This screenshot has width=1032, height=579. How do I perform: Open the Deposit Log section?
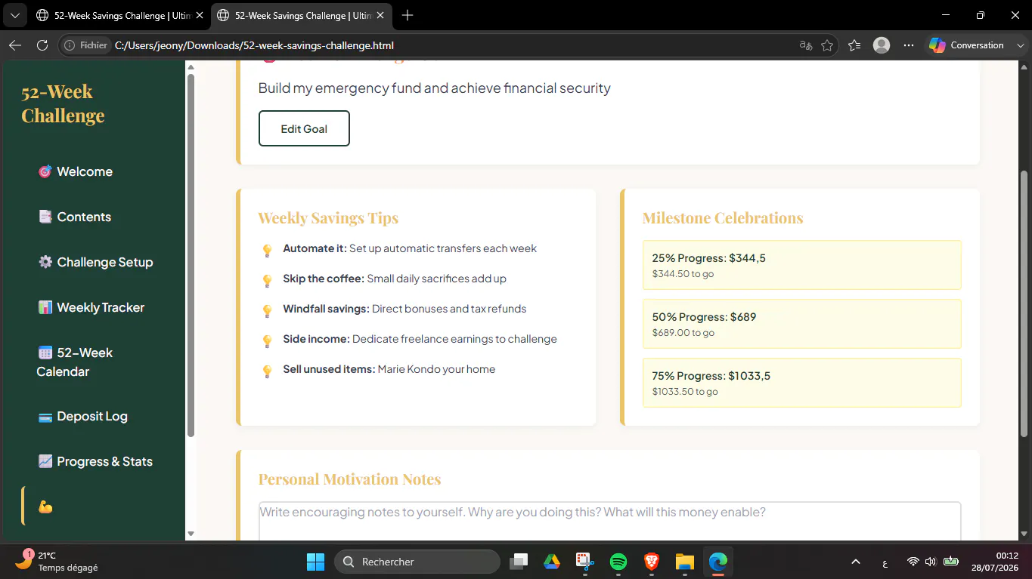point(82,416)
